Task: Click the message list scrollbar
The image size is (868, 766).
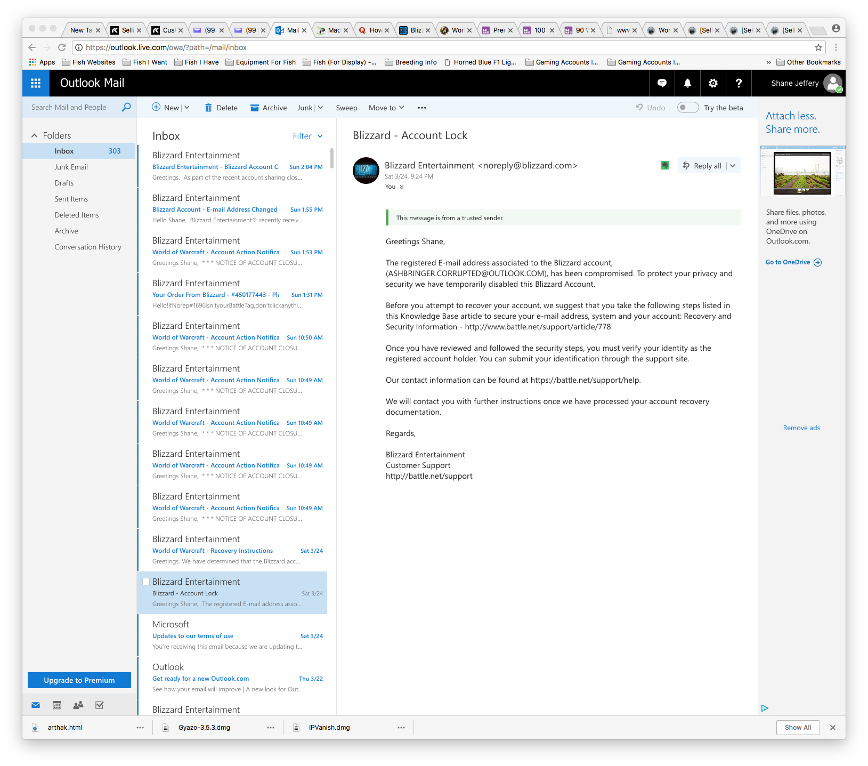Action: point(332,158)
